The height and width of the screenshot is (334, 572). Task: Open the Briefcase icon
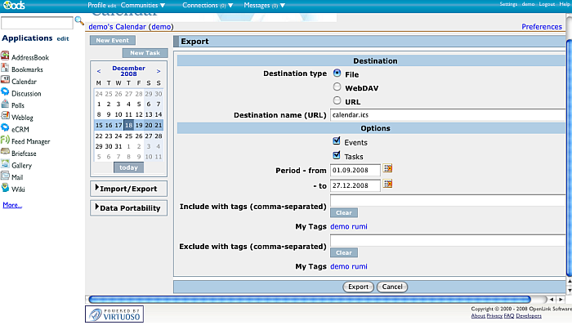click(x=6, y=153)
